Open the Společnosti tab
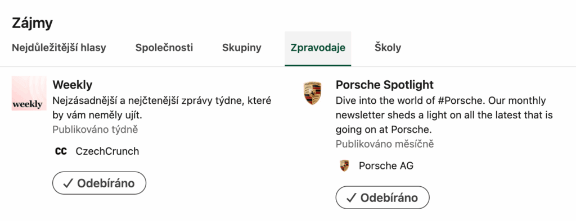Screen dimensions: 576x221 tap(164, 48)
